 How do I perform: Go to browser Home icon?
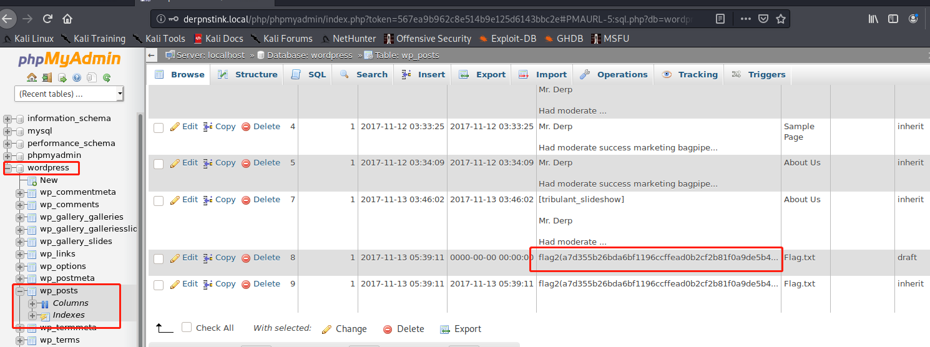(67, 19)
